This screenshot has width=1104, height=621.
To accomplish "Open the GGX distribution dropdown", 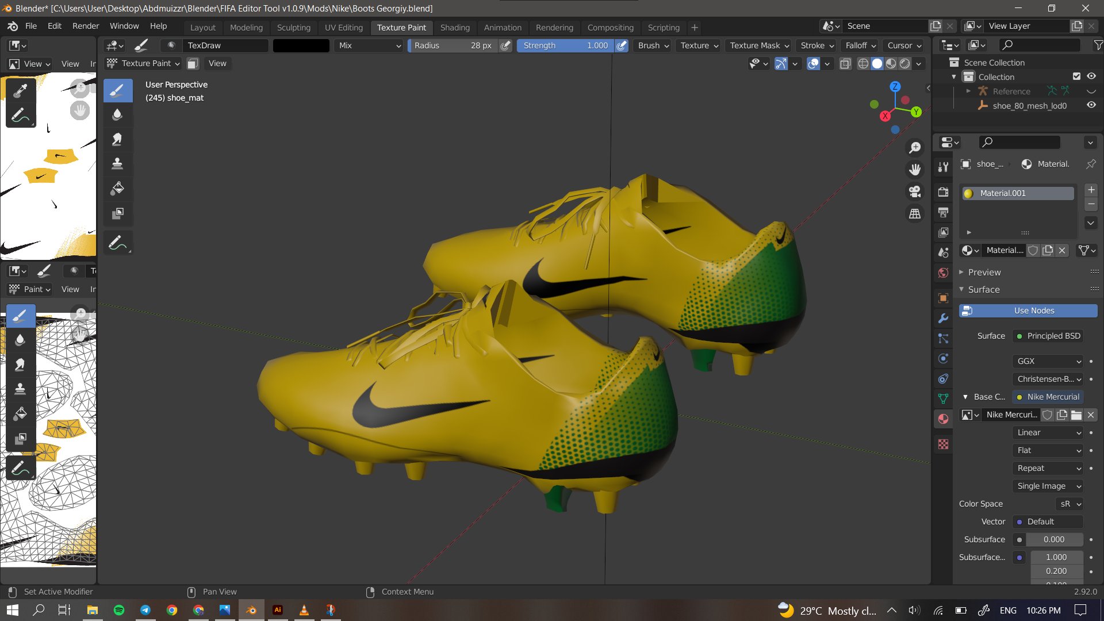I will pyautogui.click(x=1048, y=361).
